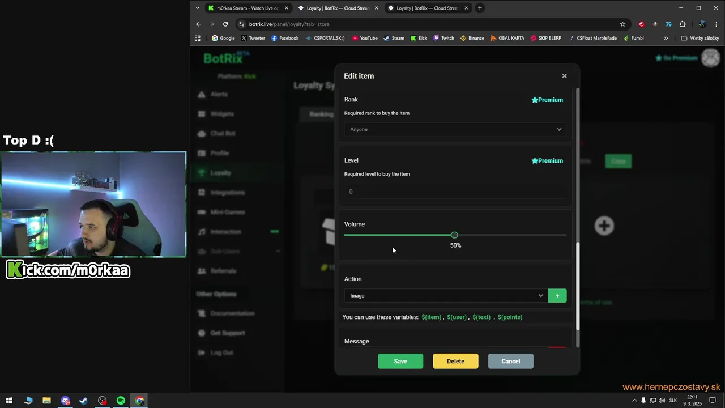Click the Save button

click(x=400, y=362)
